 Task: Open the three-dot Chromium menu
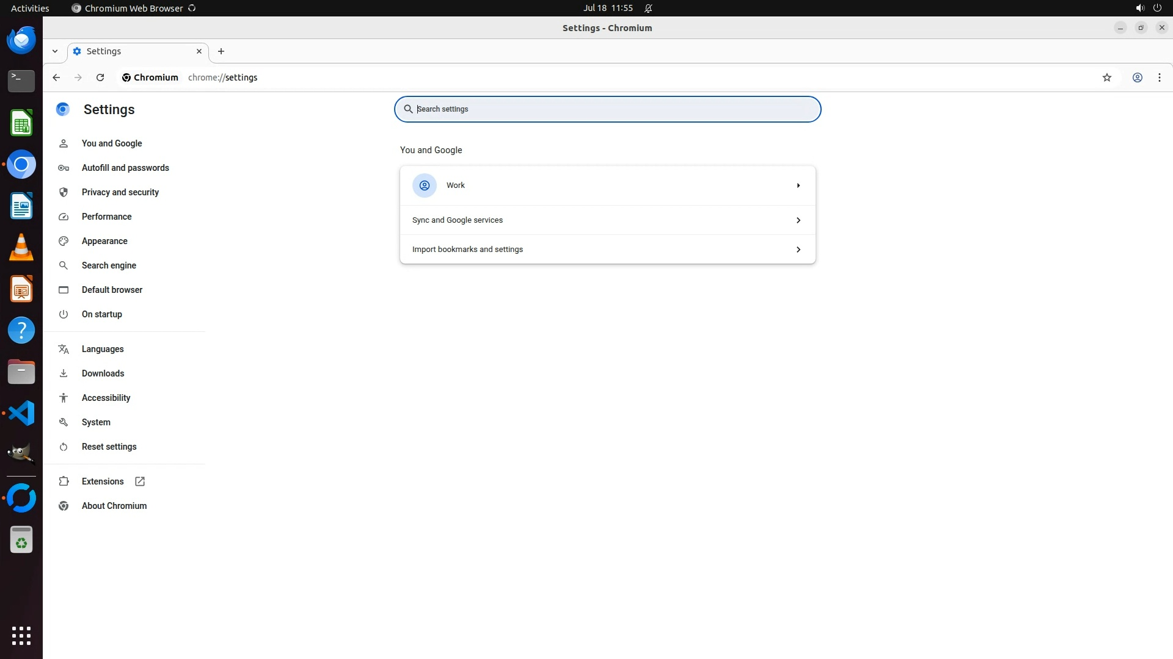tap(1159, 77)
